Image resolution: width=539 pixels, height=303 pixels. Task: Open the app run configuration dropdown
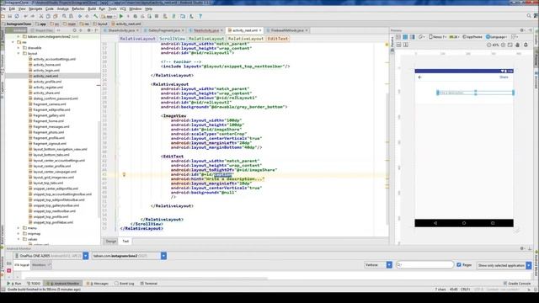coord(109,16)
